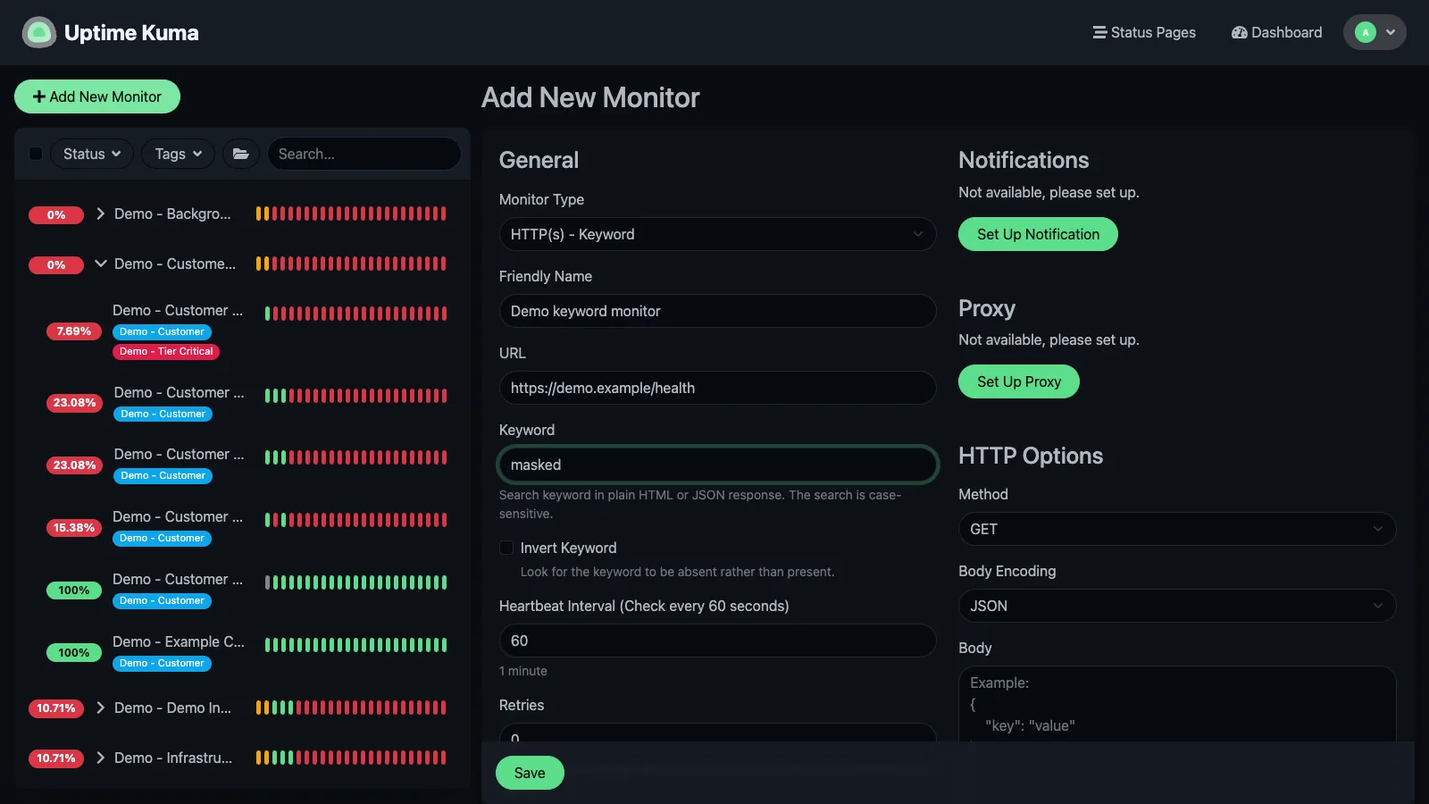
Task: Click the monitor Search field
Action: 364,154
